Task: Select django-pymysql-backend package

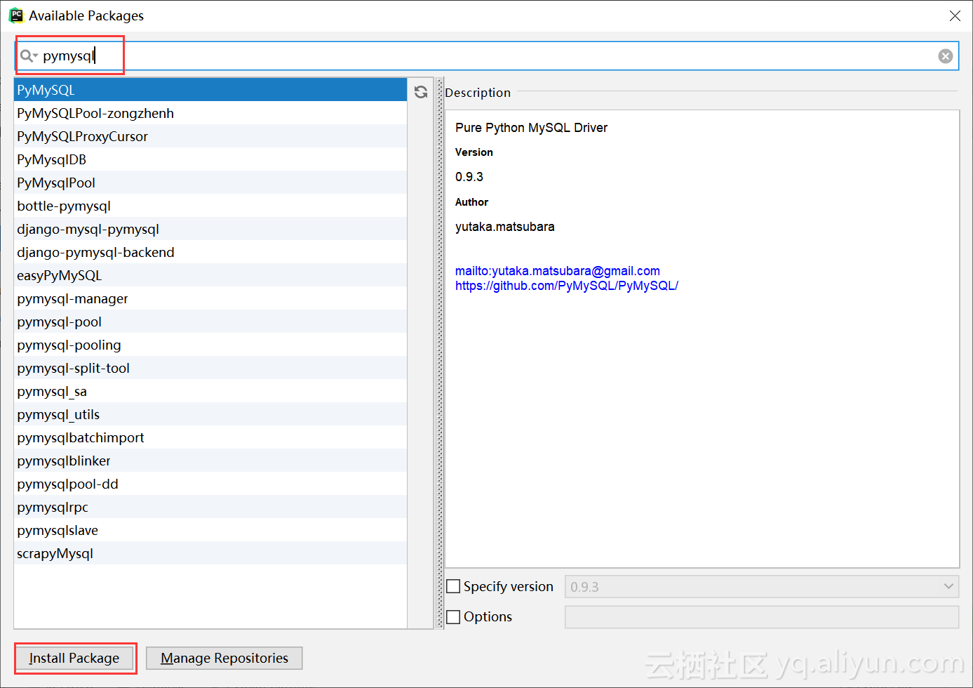Action: coord(210,252)
